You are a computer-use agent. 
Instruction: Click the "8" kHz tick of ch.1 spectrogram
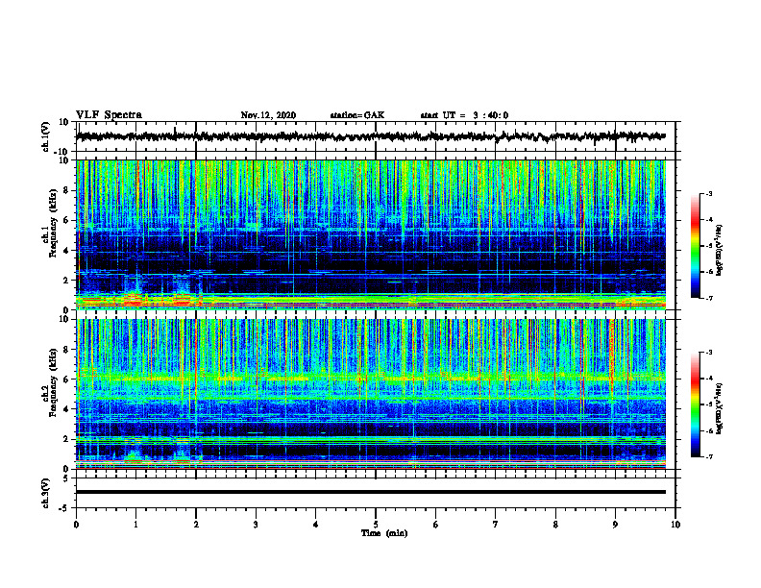(66, 190)
